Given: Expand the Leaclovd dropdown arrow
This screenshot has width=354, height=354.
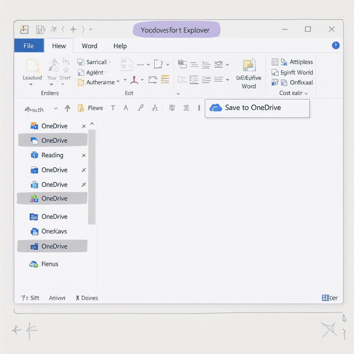Looking at the screenshot, I should pos(31,84).
